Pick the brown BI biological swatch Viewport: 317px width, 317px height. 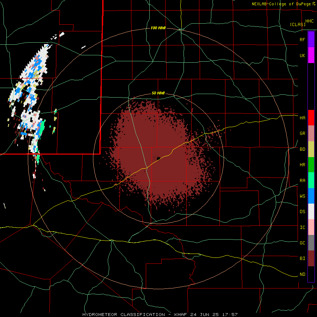(x=311, y=259)
